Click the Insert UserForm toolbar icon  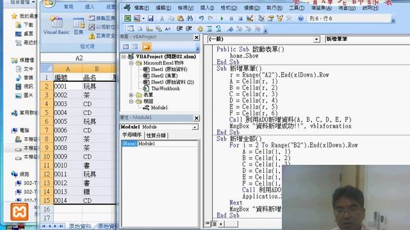click(136, 19)
